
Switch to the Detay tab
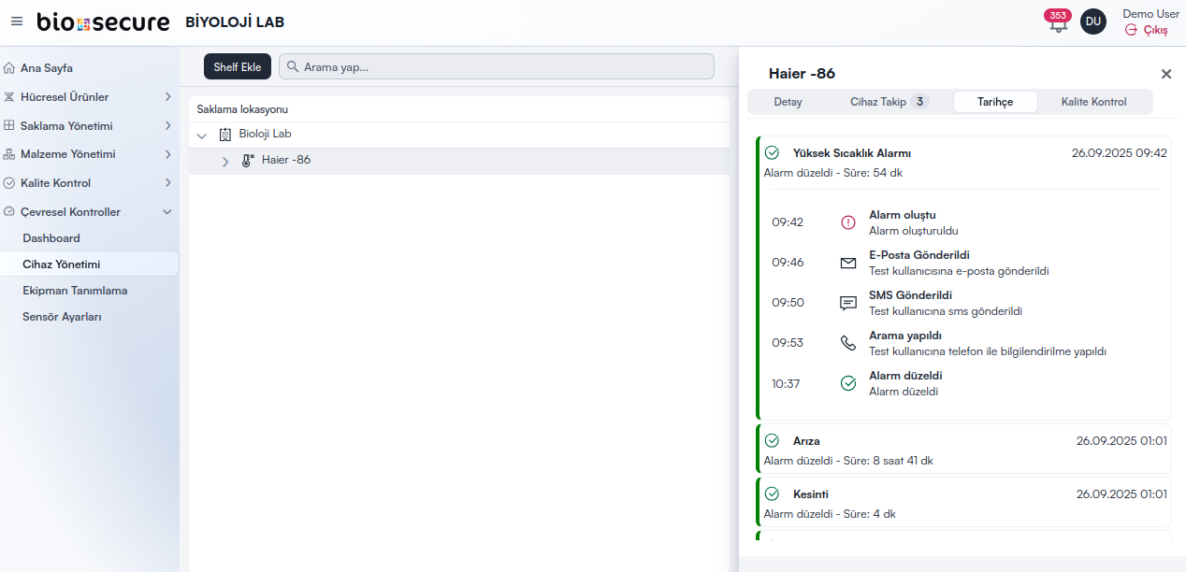[x=788, y=102]
